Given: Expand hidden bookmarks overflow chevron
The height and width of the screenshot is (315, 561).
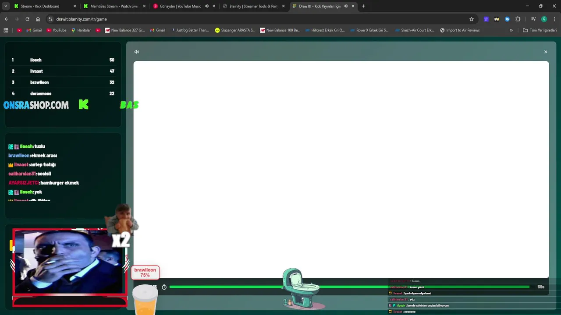Looking at the screenshot, I should click(x=511, y=30).
